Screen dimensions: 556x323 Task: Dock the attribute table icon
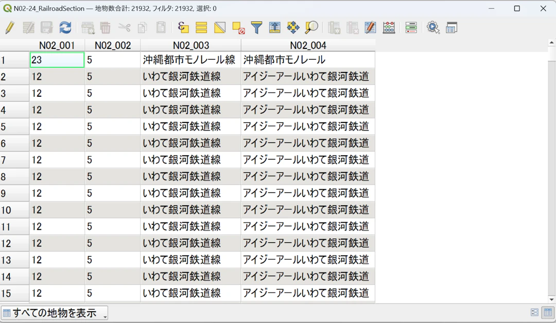(x=451, y=27)
